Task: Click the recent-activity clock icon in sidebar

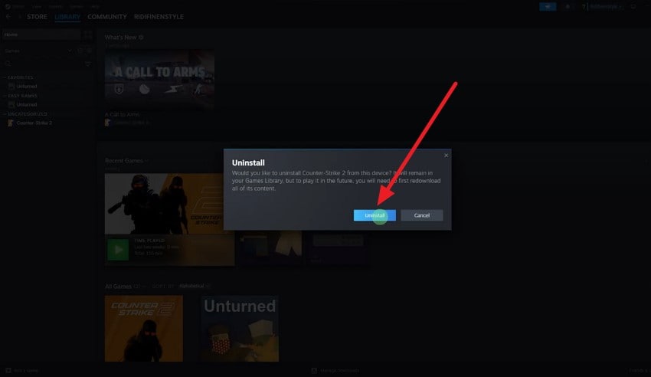Action: 80,51
